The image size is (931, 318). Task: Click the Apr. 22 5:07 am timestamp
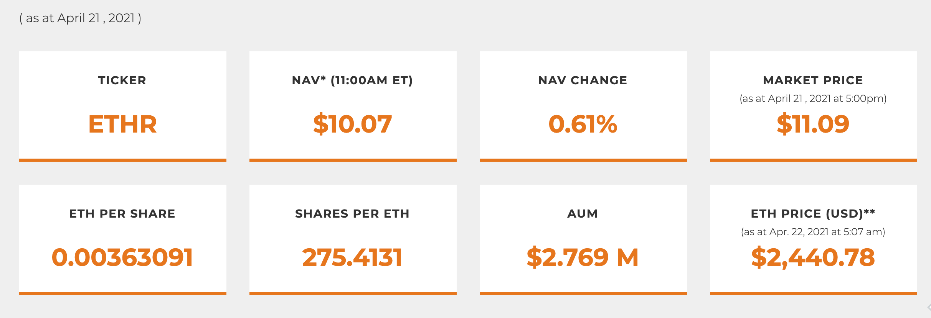[813, 232]
